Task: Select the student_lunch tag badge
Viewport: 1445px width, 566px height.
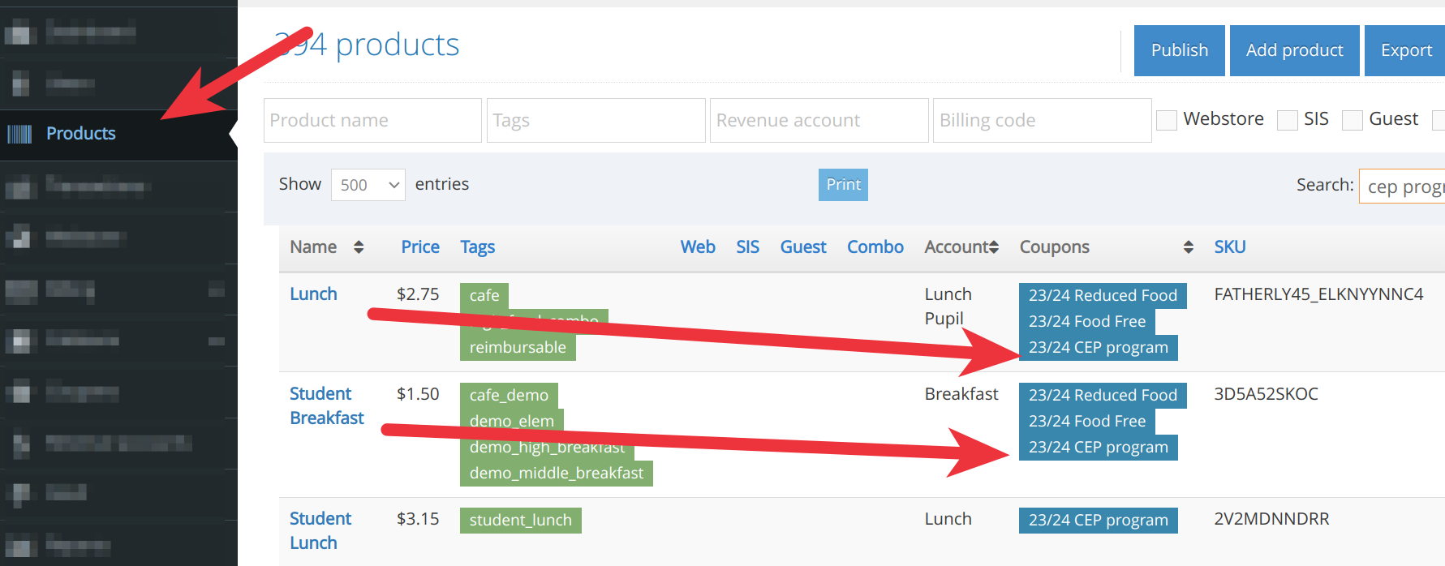Action: pos(520,521)
